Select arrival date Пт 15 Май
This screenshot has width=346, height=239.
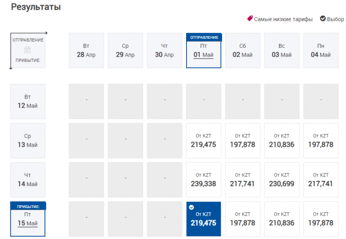(28, 219)
